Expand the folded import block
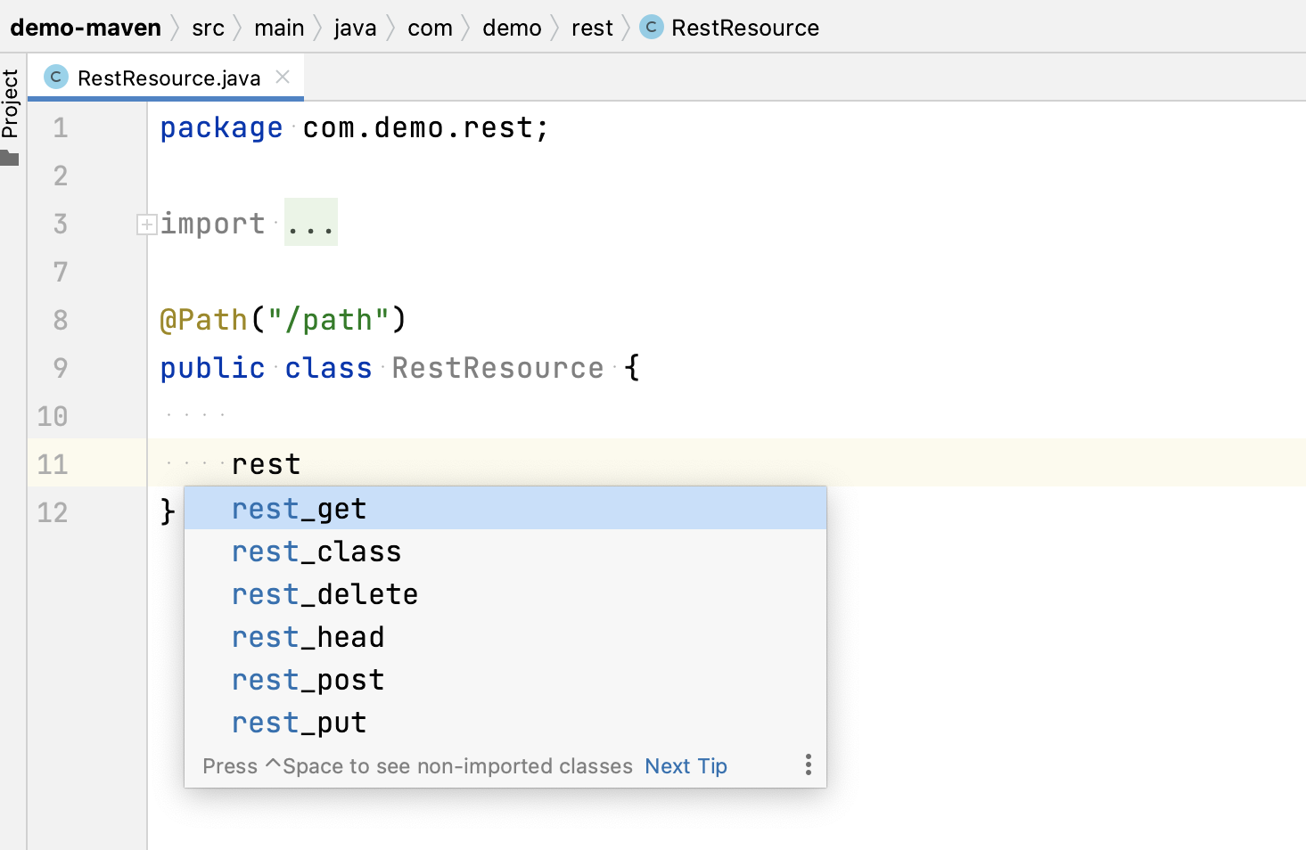 coord(146,225)
